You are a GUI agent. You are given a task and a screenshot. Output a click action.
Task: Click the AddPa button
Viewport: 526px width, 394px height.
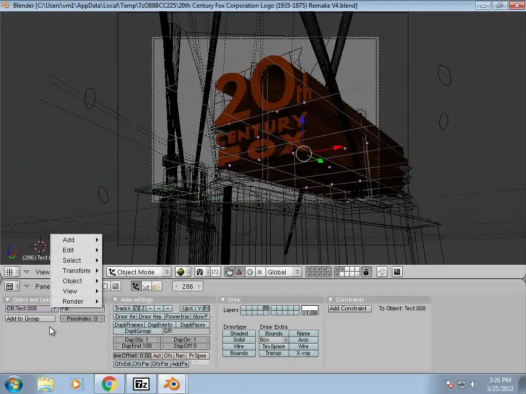[179, 364]
